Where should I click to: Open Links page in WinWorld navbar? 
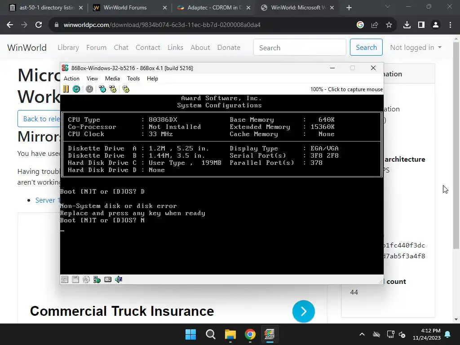(176, 48)
